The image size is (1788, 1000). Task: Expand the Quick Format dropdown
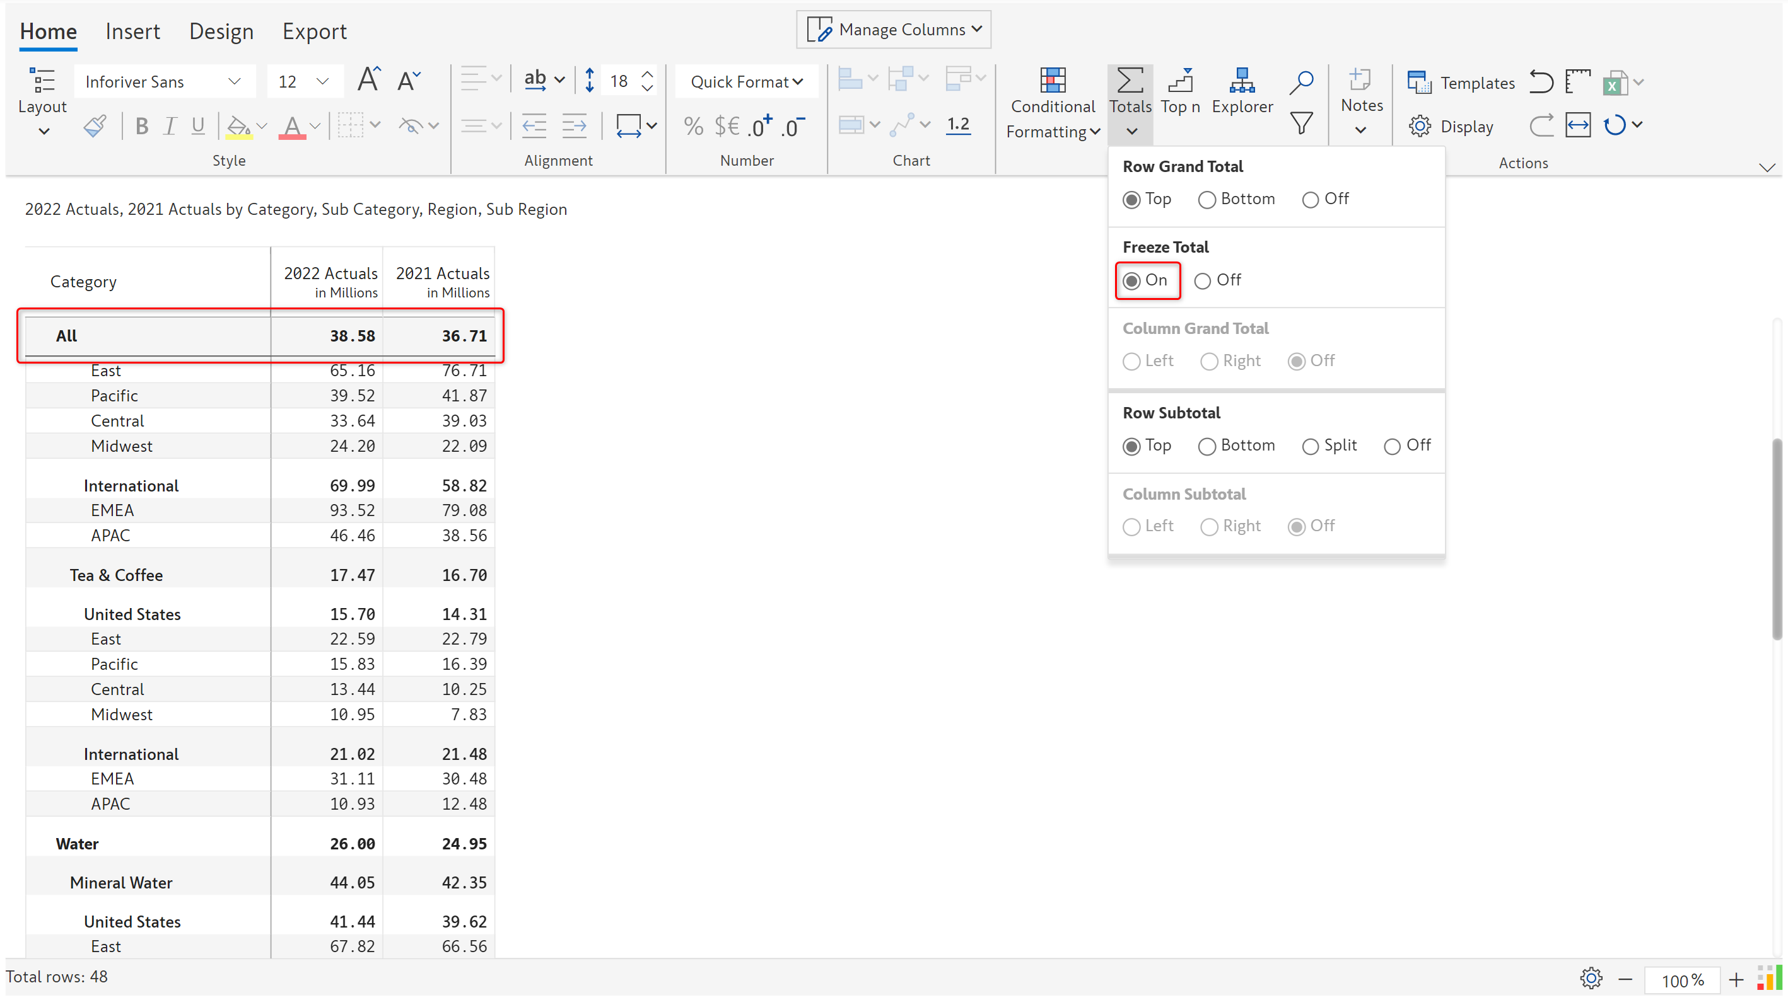[x=746, y=82]
